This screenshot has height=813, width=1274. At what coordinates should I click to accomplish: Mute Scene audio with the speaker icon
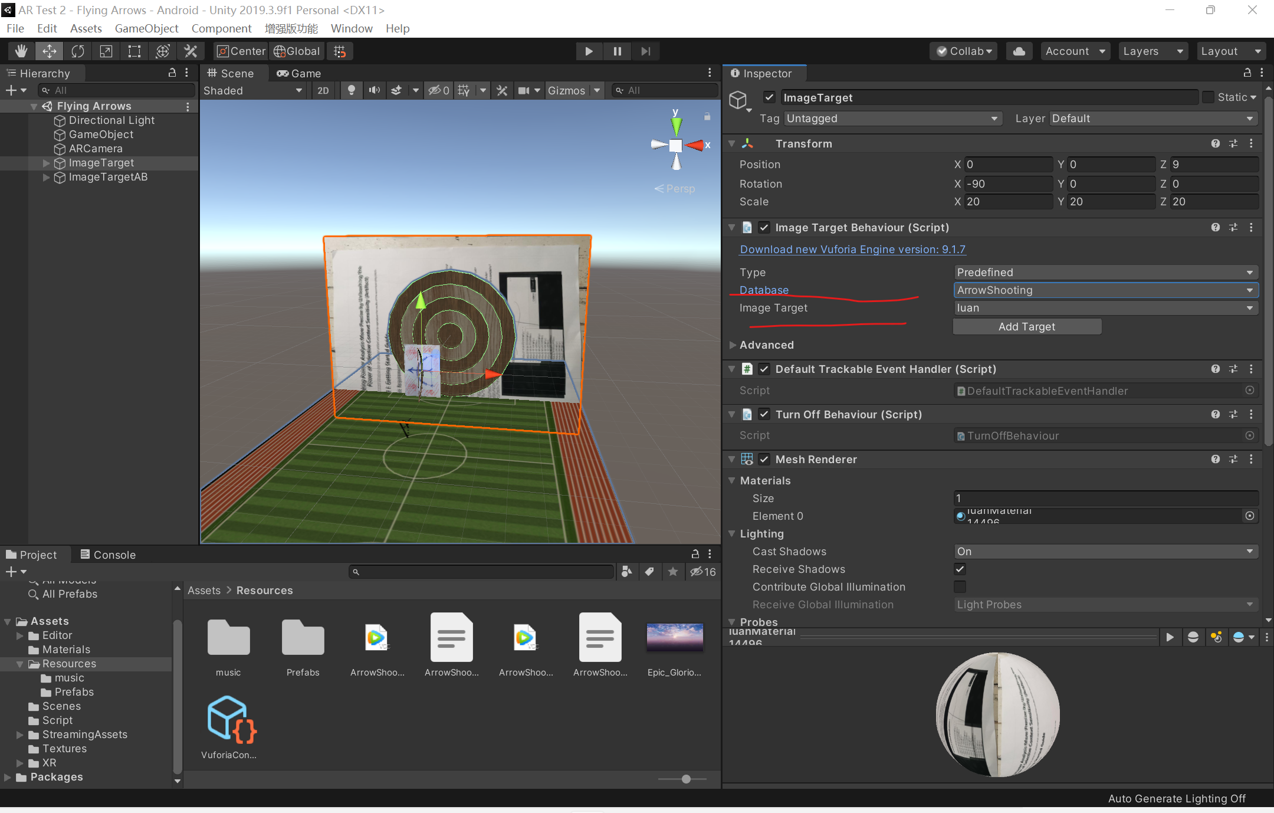pyautogui.click(x=374, y=90)
